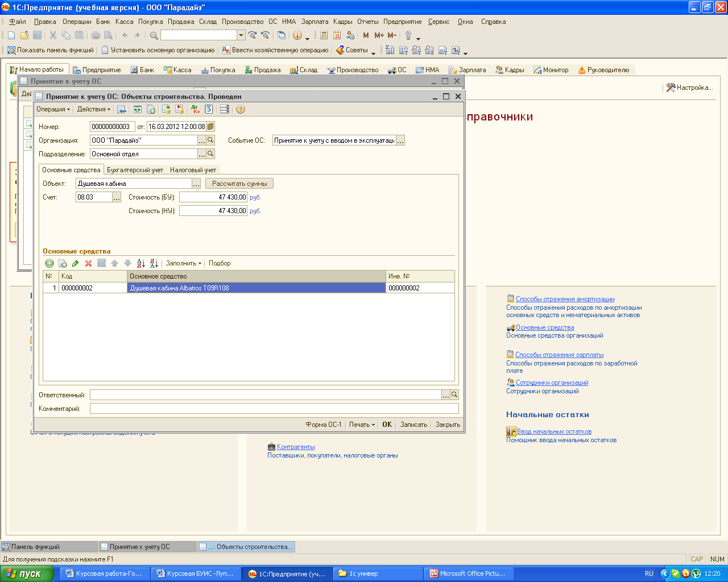The image size is (728, 582).
Task: Click the Записать button
Action: coord(413,425)
